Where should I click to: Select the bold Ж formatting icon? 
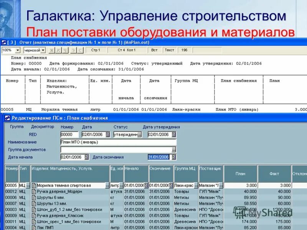[51, 50]
